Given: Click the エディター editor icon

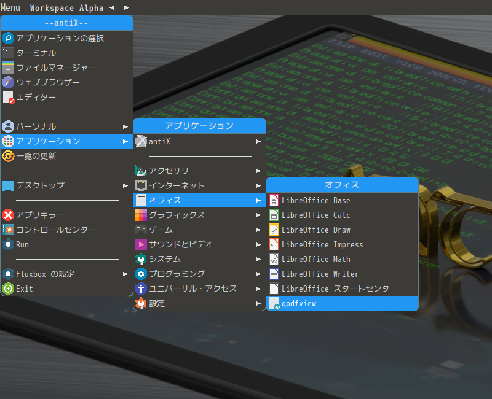Looking at the screenshot, I should click(8, 97).
